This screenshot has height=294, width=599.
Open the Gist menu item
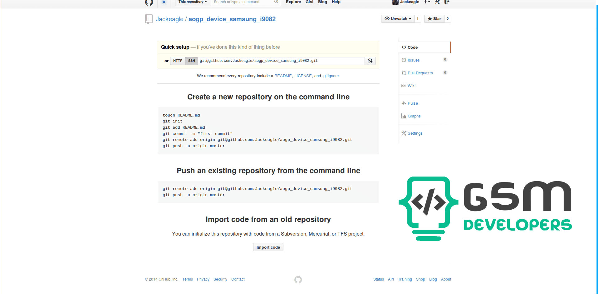click(309, 2)
